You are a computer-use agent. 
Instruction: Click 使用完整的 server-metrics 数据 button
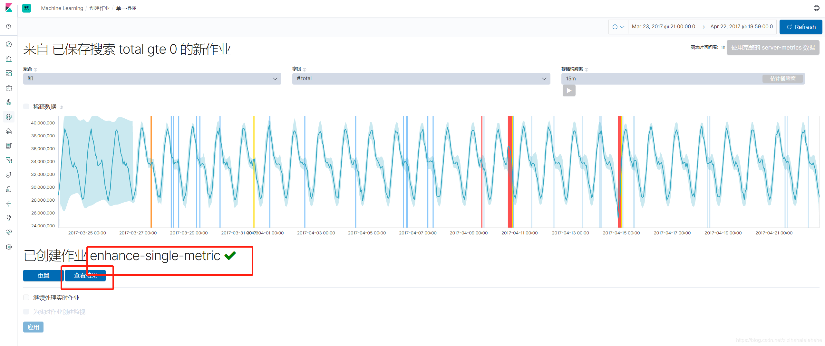coord(773,48)
